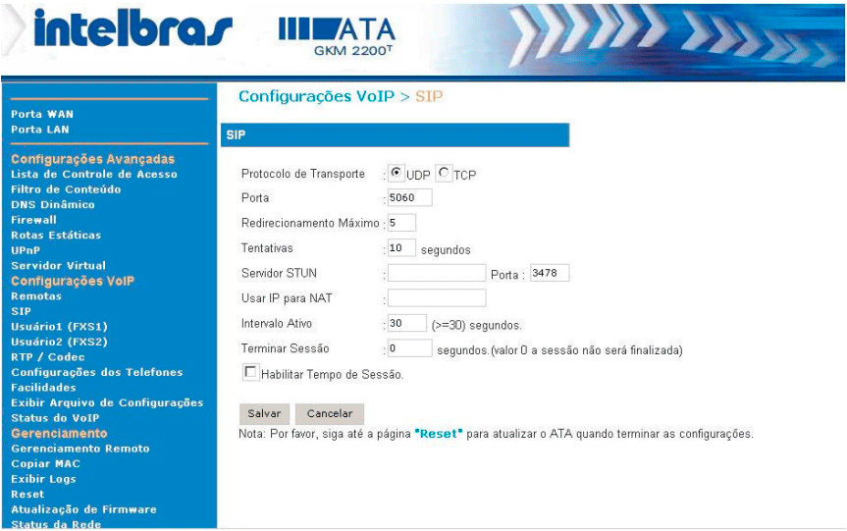
Task: Click the Tentativas seconds input field
Action: tap(401, 248)
